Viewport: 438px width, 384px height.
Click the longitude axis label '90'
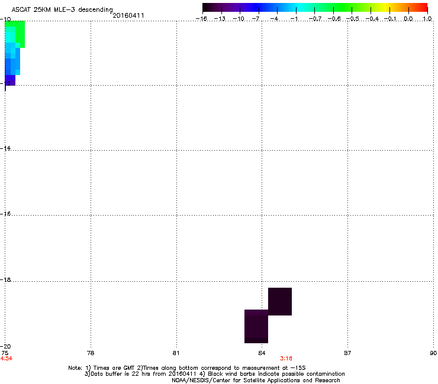433,353
